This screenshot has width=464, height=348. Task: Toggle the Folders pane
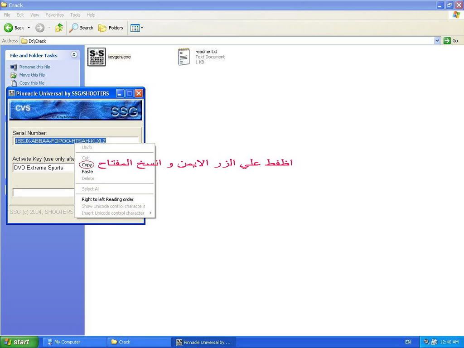click(x=111, y=28)
